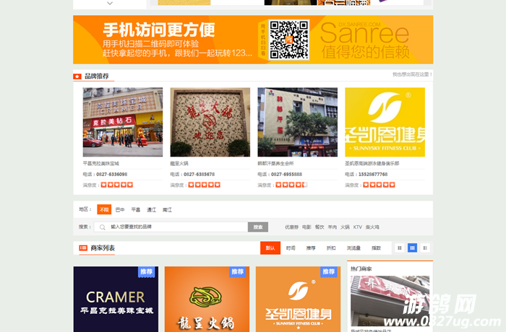The width and height of the screenshot is (506, 332).
Task: Click the 火锅 hot keyword link
Action: pos(345,227)
